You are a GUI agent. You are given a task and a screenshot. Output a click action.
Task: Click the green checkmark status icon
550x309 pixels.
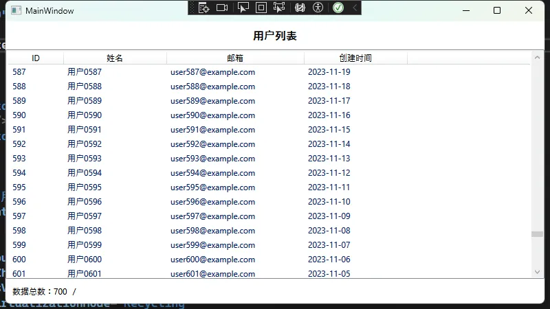(x=338, y=8)
